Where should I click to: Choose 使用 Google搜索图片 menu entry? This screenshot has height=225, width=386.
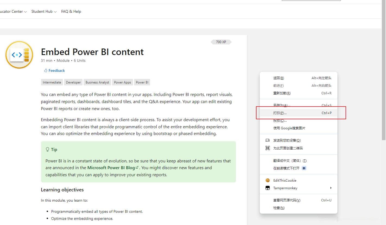point(298,128)
